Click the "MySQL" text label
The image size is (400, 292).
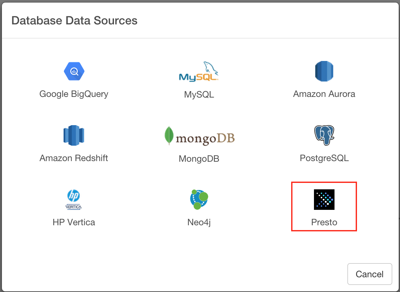(199, 95)
